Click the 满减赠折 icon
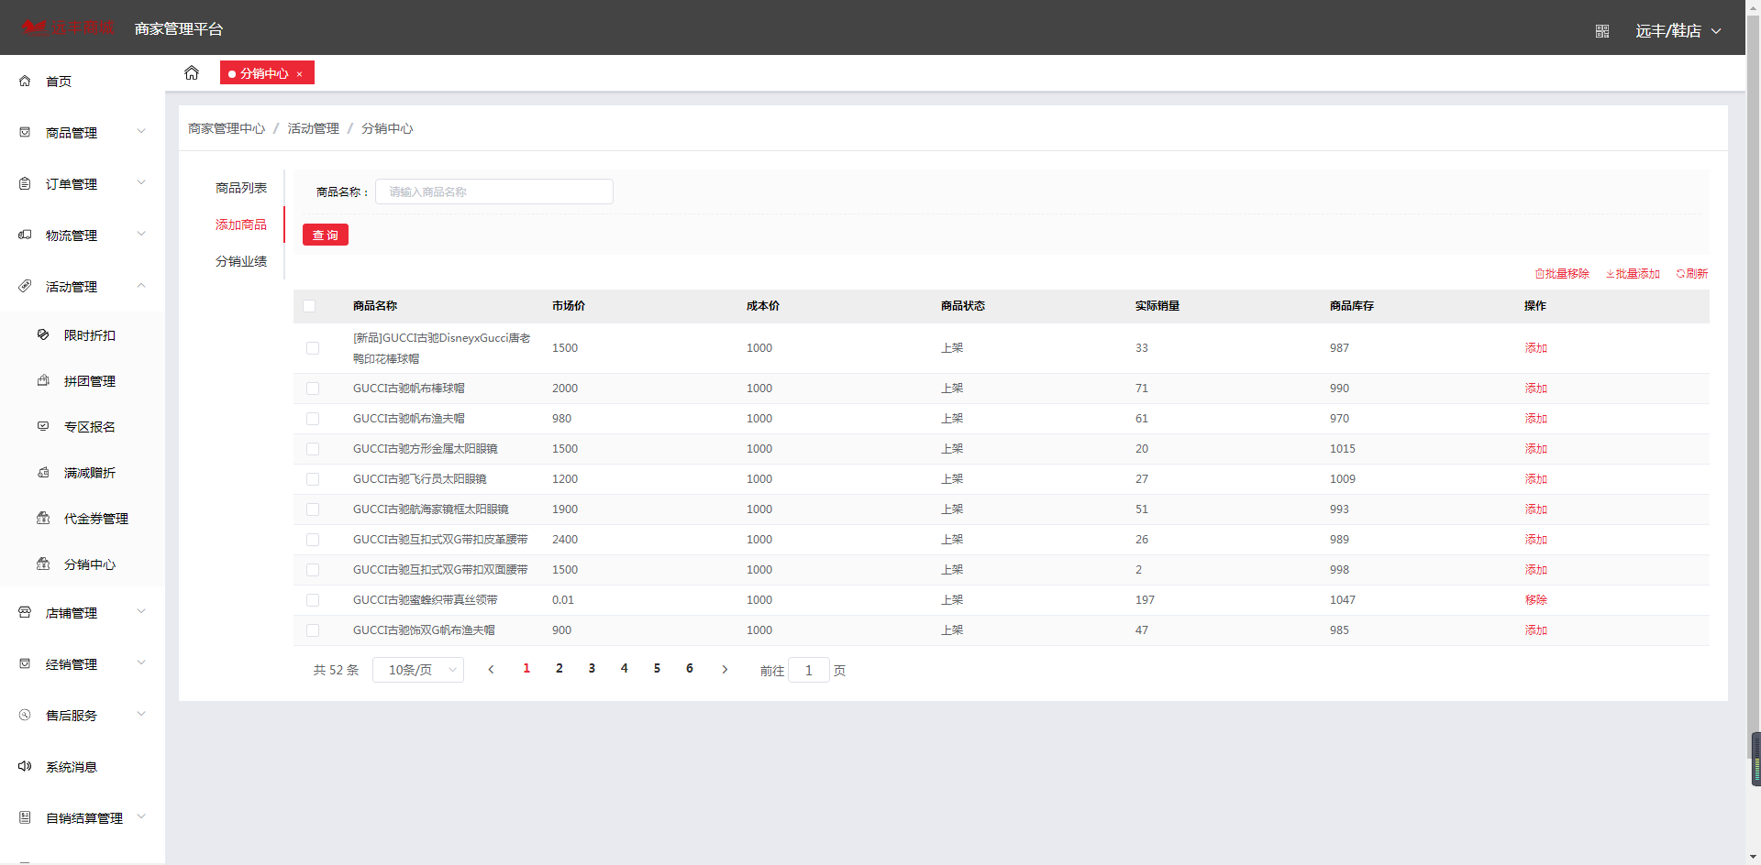The image size is (1761, 865). point(43,472)
